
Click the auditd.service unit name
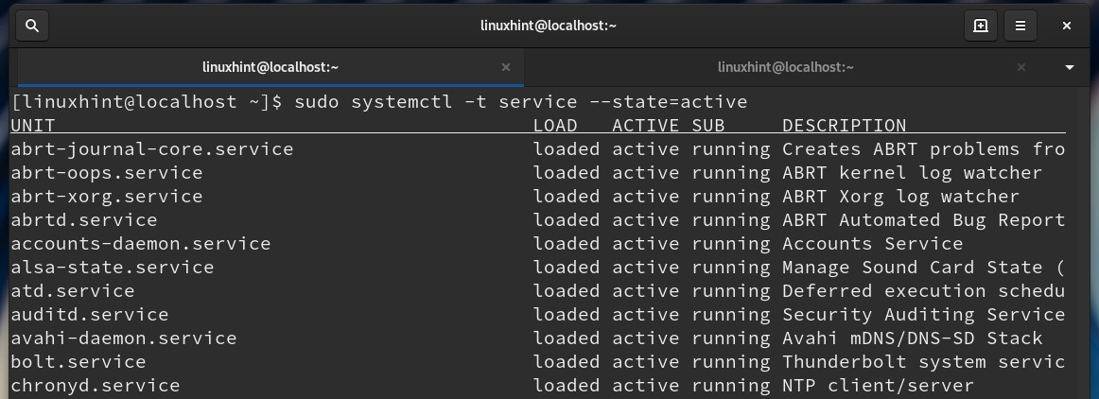[x=90, y=315]
